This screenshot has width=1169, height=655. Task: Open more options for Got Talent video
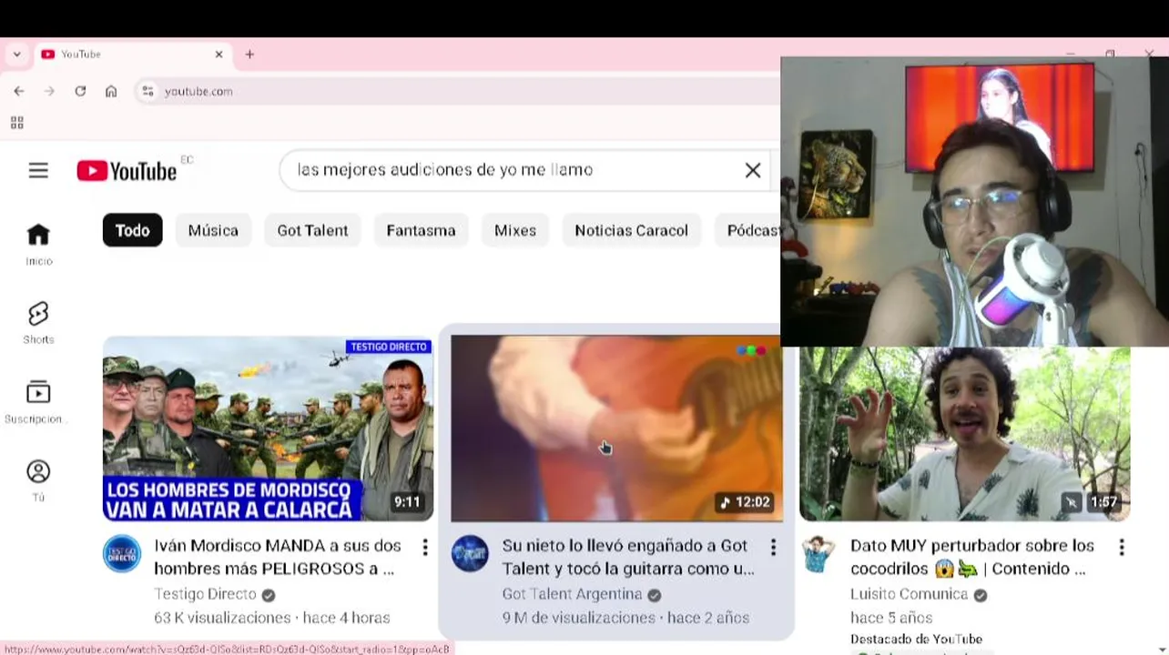pyautogui.click(x=773, y=547)
